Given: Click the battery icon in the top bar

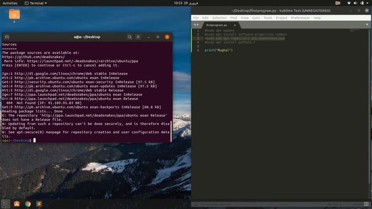Looking at the screenshot, I should (362, 3).
